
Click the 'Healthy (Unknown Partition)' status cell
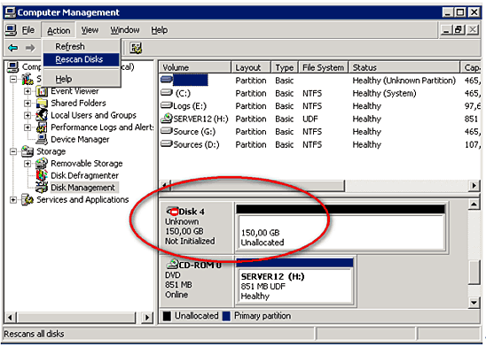point(404,81)
